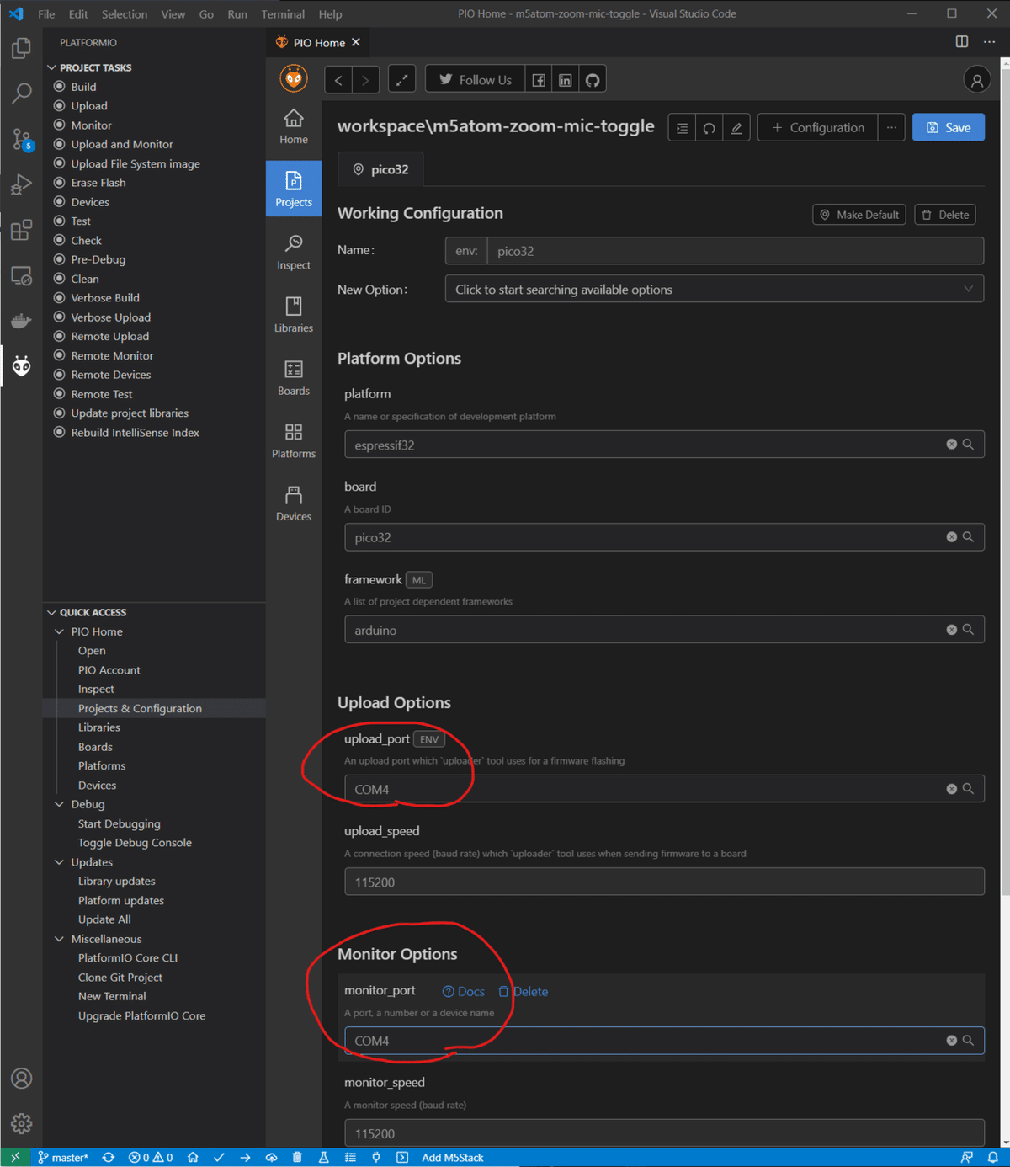Split the editor to the right

[x=962, y=42]
